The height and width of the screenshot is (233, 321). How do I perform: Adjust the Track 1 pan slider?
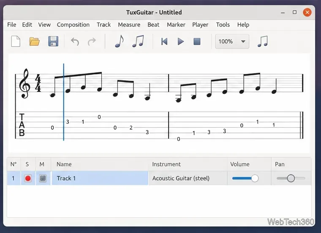(x=291, y=178)
